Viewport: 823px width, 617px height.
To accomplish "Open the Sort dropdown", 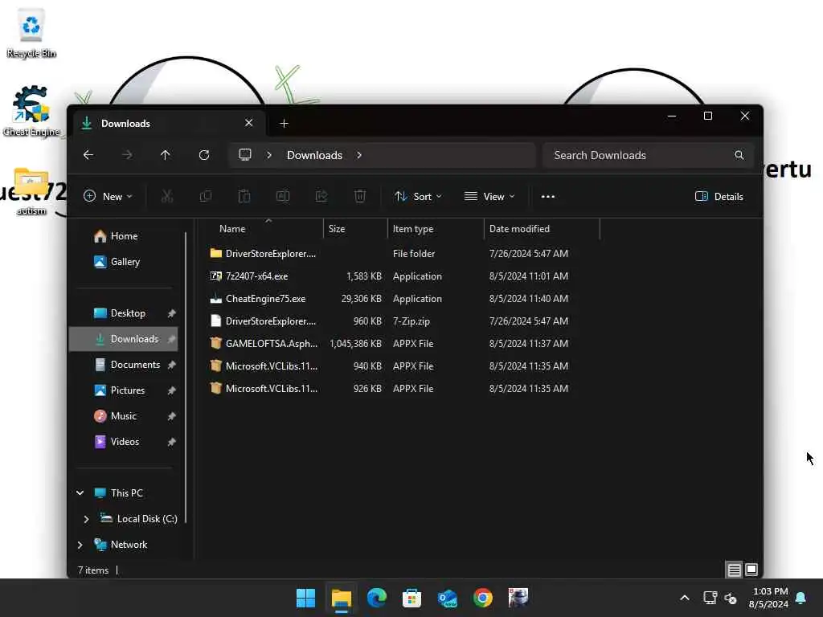I will (418, 196).
